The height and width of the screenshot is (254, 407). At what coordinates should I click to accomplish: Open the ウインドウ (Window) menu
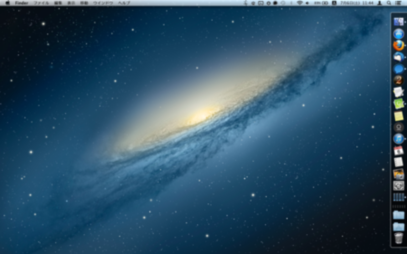click(x=103, y=3)
